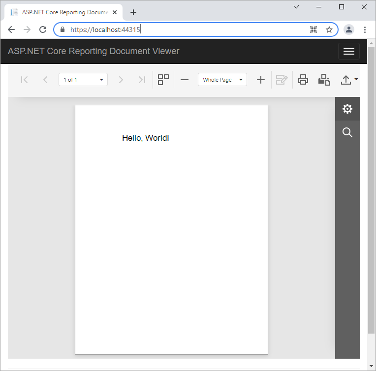
Task: Go to previous page of the report
Action: pos(45,80)
